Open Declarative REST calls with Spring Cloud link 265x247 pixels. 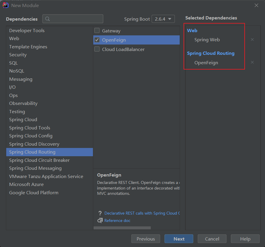pyautogui.click(x=142, y=213)
